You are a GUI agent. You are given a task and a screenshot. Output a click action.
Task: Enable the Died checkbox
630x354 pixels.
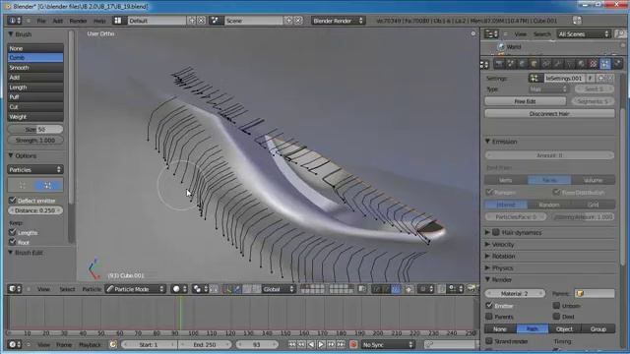coord(556,317)
